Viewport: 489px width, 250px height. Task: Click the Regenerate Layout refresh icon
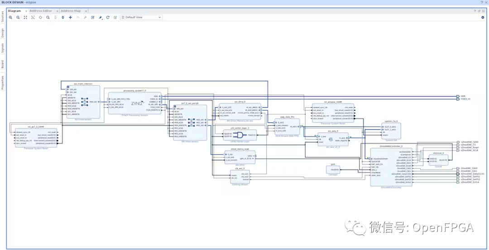108,18
